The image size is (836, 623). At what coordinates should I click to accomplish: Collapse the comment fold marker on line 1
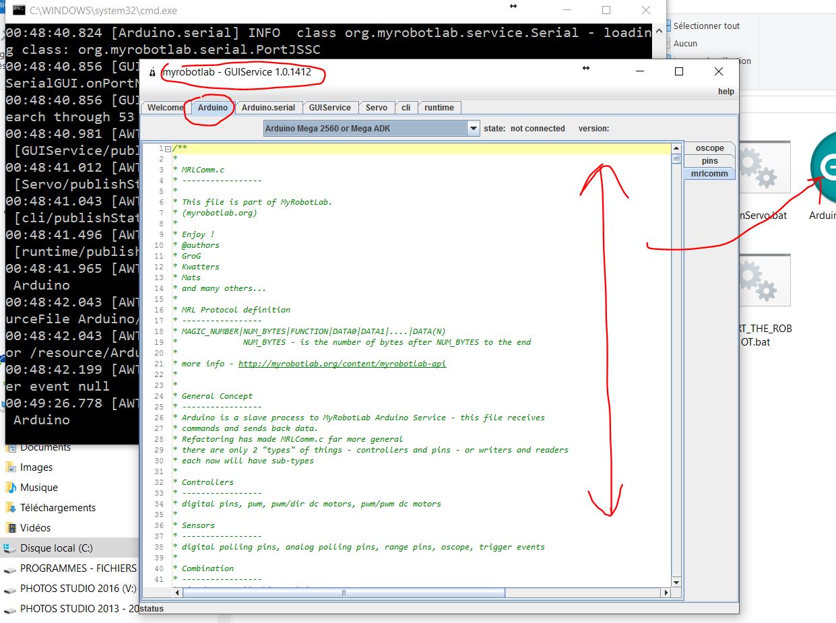pos(168,148)
